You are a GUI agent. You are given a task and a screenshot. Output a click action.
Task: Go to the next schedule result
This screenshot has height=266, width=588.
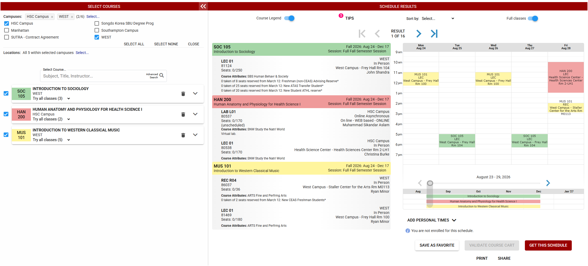(x=419, y=34)
